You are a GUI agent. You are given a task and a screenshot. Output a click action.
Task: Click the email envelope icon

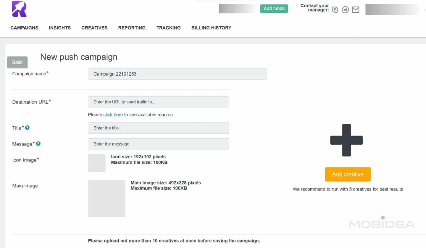tap(355, 9)
